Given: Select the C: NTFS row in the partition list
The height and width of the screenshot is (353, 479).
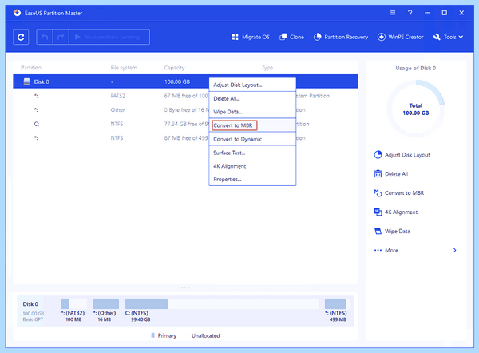Looking at the screenshot, I should [x=185, y=124].
